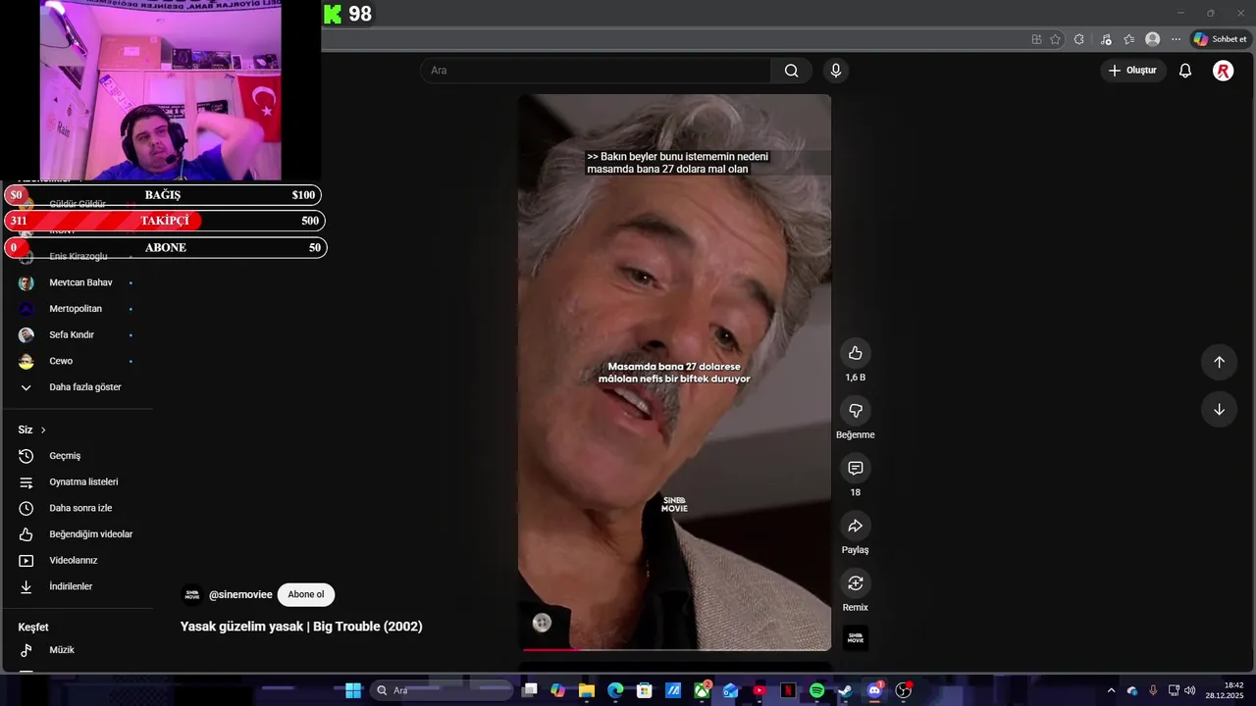Open the Windows Start menu
Screen dimensions: 1256x706
click(353, 690)
